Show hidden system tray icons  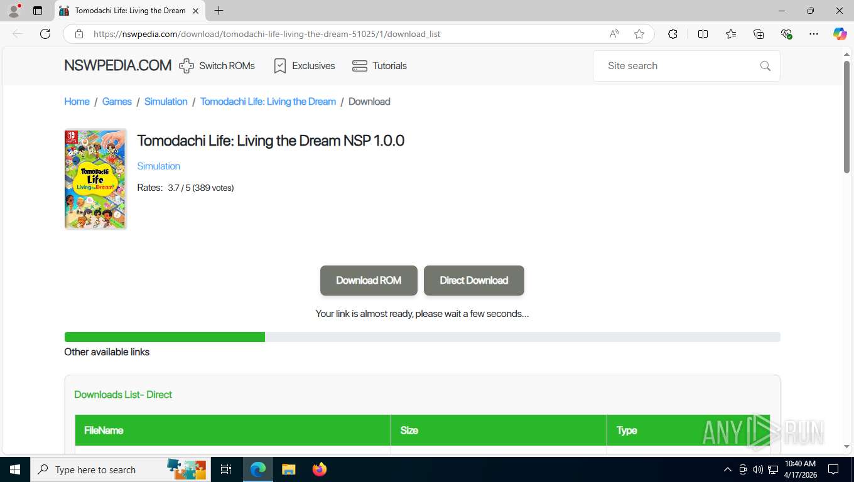tap(728, 469)
